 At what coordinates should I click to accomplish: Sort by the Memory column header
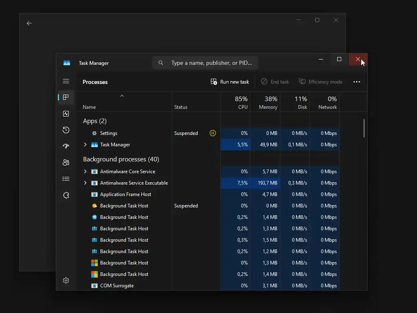point(265,102)
